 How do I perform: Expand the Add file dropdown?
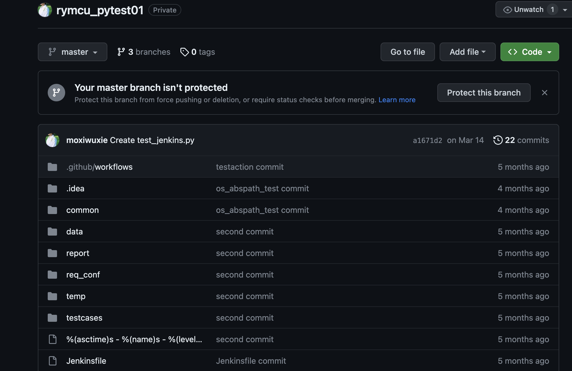[468, 52]
